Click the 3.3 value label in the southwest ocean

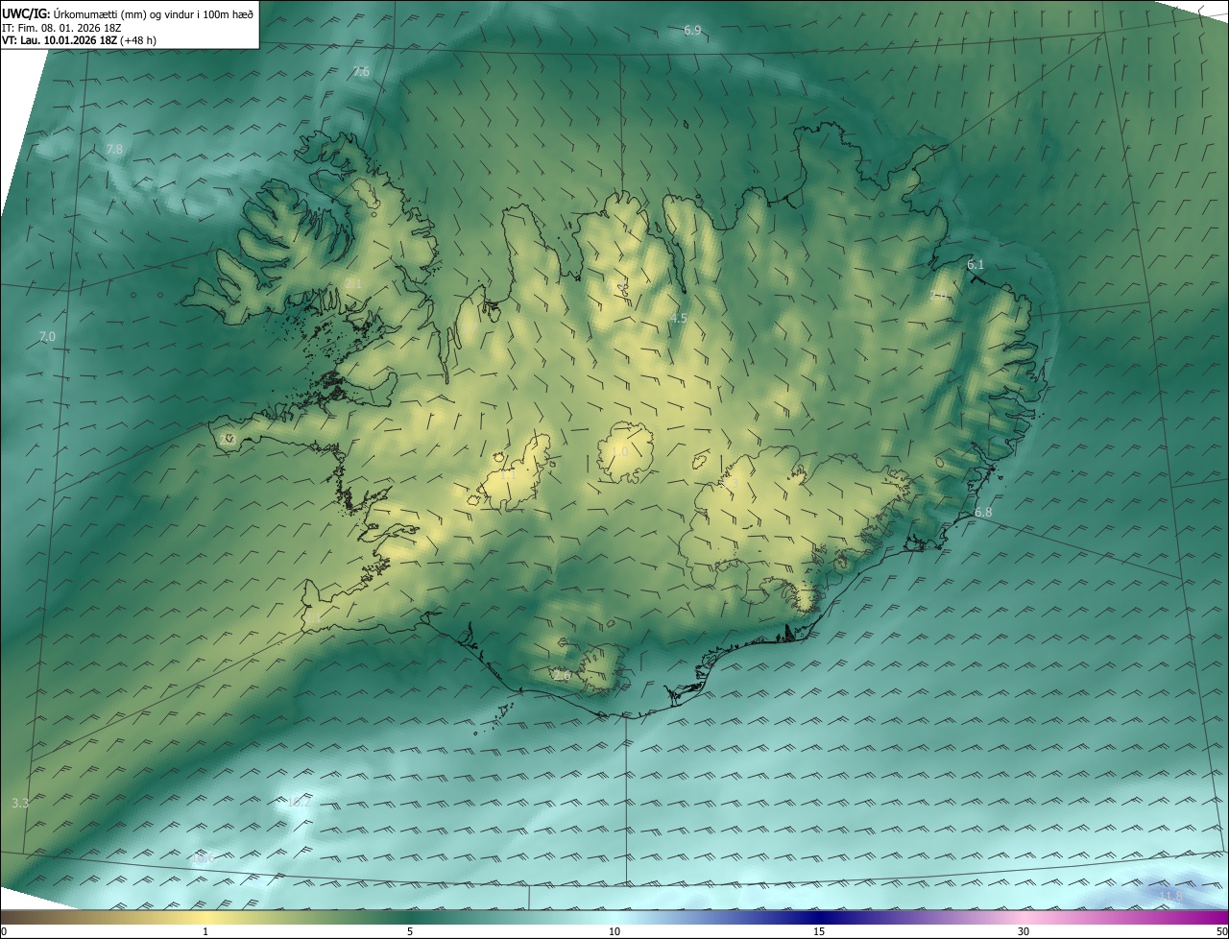[20, 803]
